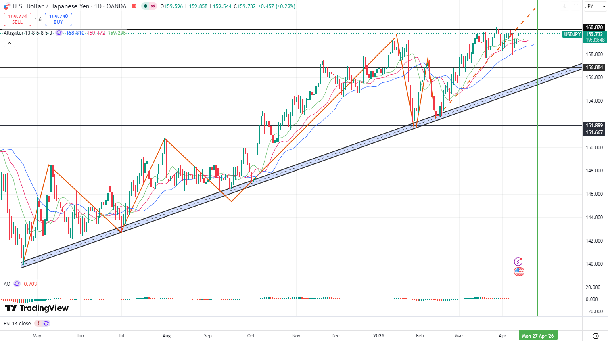The width and height of the screenshot is (608, 341).
Task: Open chart settings gear icon
Action: 595,336
